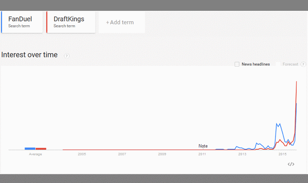The height and width of the screenshot is (183, 308).
Task: Click the red DraftKings average bar
Action: tap(41, 149)
